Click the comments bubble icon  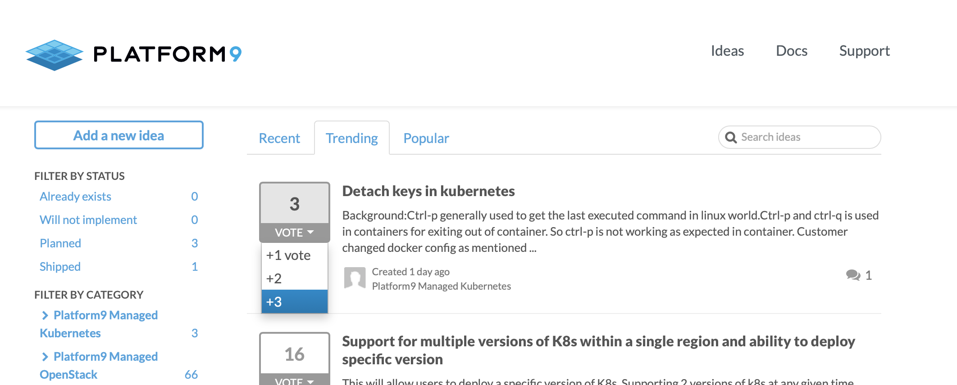coord(853,275)
